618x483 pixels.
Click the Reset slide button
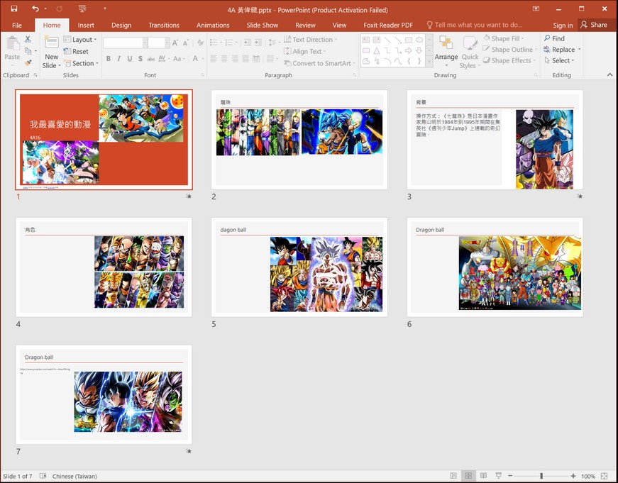76,51
